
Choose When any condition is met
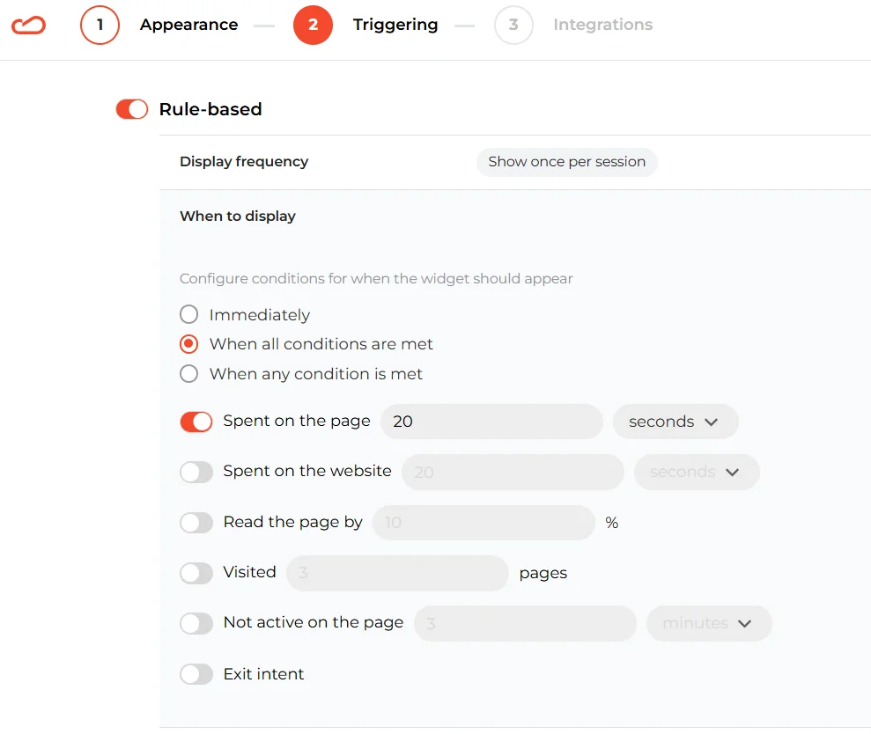(x=188, y=374)
